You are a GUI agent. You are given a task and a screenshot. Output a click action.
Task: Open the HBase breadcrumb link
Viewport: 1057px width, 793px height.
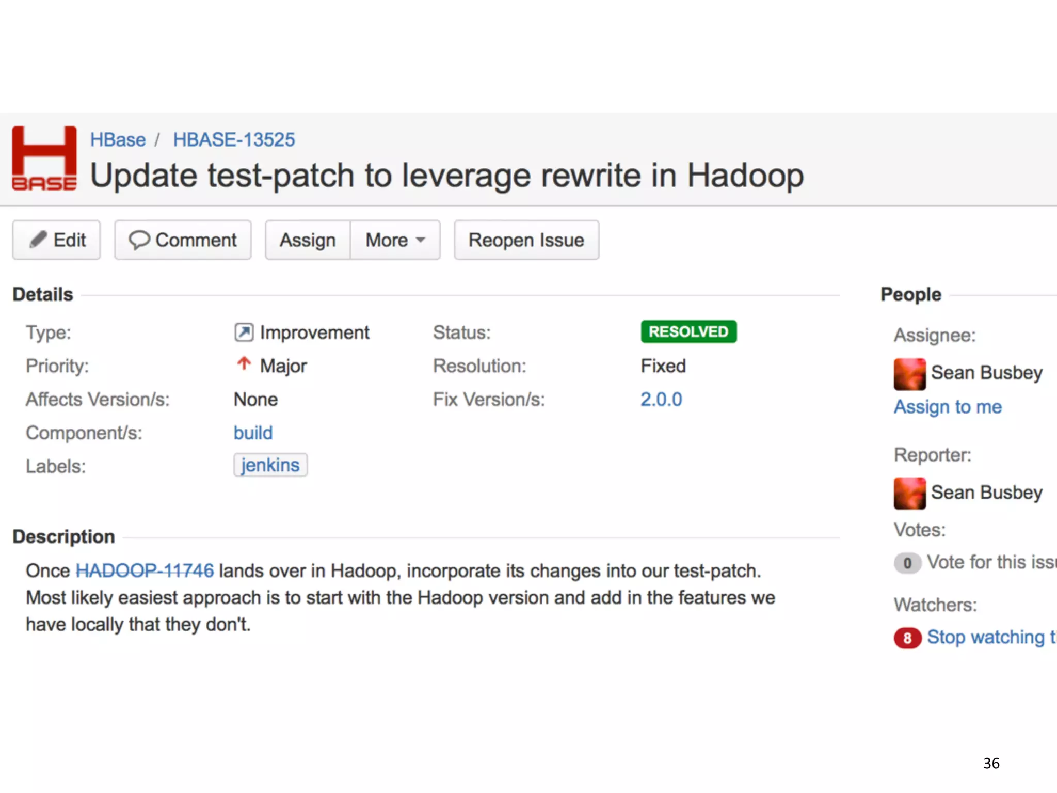118,140
